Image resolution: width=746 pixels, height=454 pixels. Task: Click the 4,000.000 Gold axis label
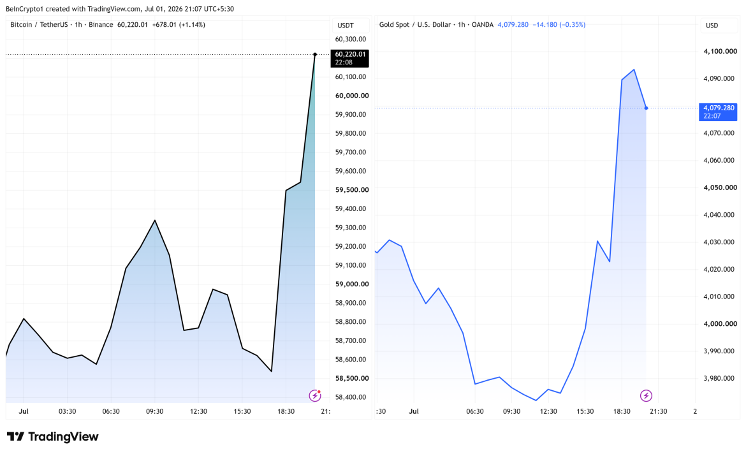point(720,324)
